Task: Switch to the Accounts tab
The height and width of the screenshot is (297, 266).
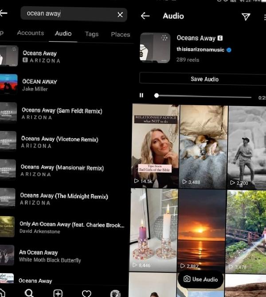Action: [x=30, y=33]
